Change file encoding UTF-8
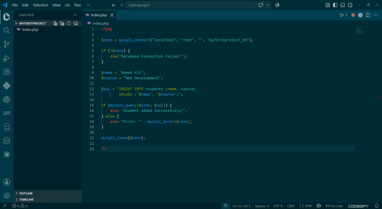The height and width of the screenshot is (209, 382). [278, 206]
